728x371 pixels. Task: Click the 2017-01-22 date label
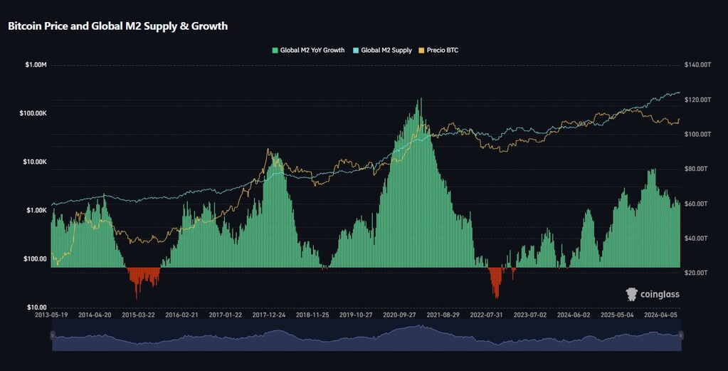point(225,315)
